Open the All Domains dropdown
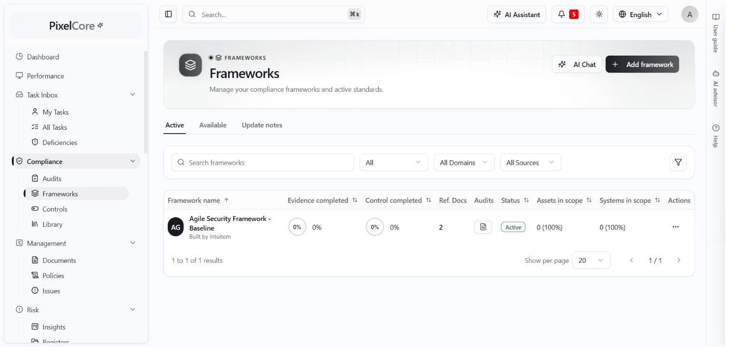The height and width of the screenshot is (347, 730). coord(464,163)
